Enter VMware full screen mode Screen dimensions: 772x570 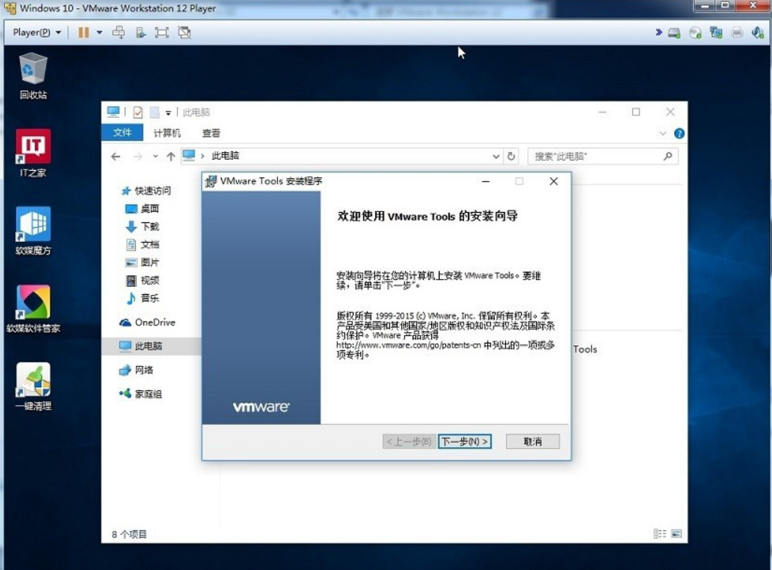pos(162,32)
